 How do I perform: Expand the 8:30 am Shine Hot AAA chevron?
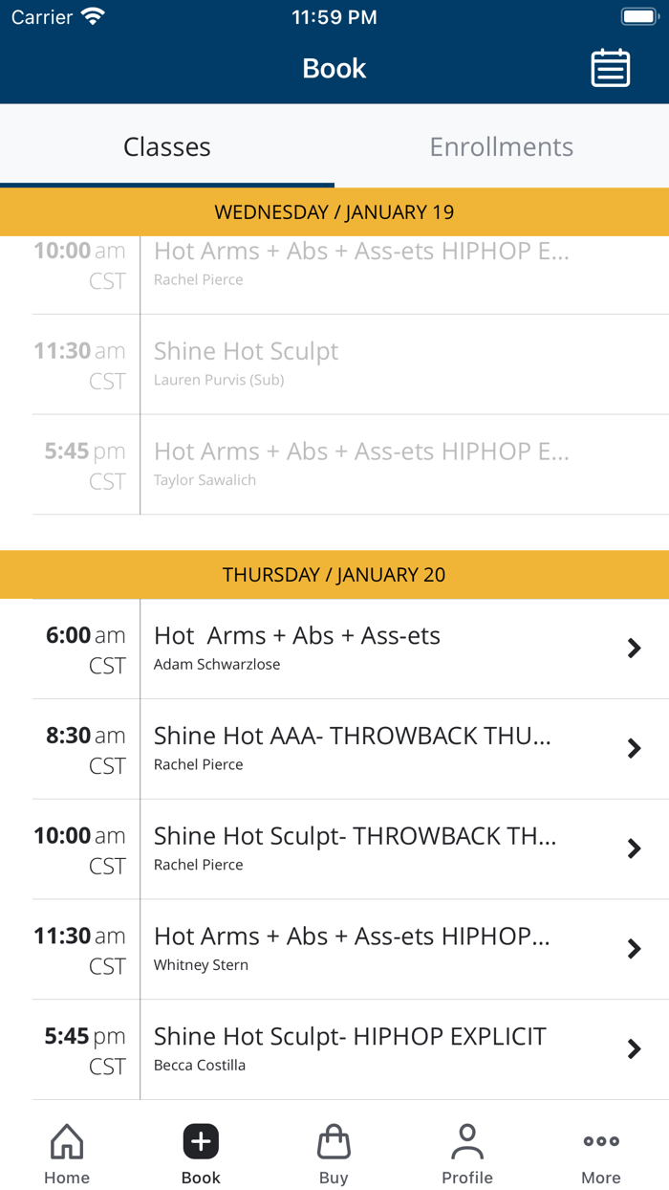pos(634,749)
